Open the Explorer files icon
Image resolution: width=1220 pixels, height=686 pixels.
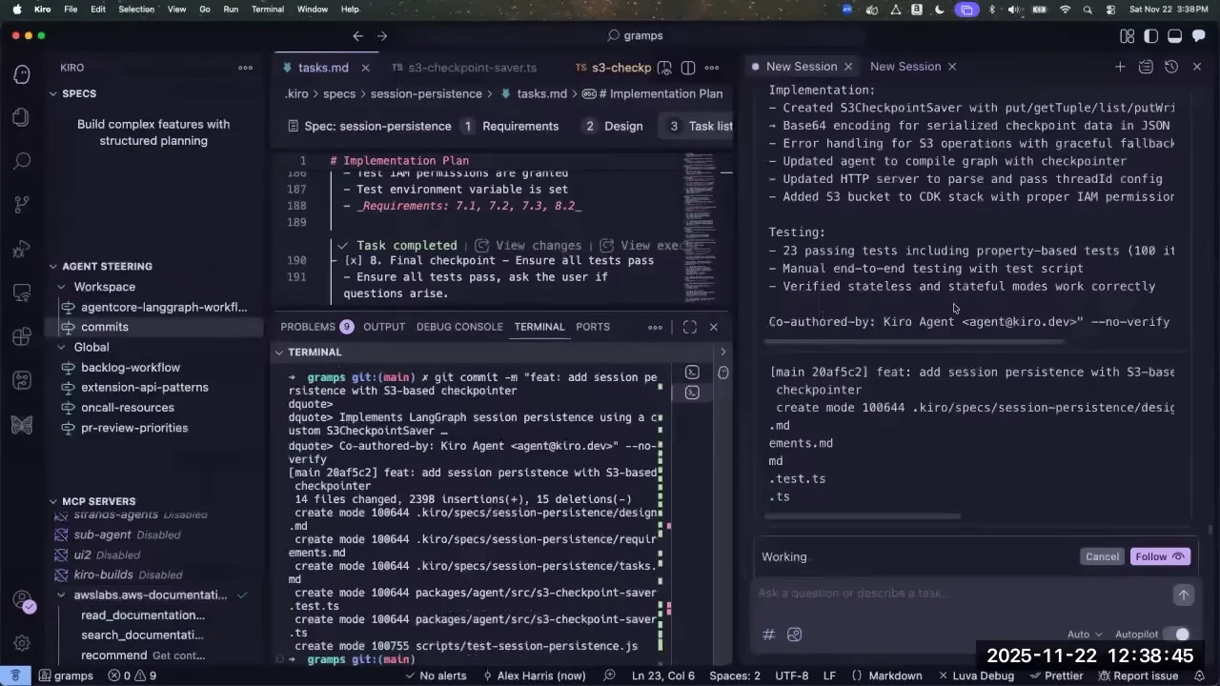[21, 117]
